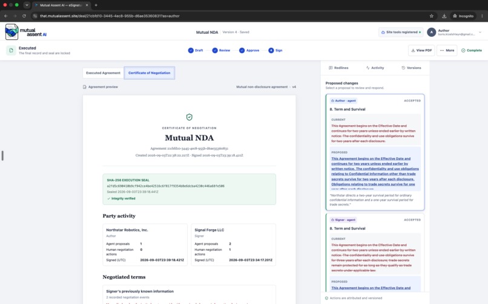
Task: Click Site tools registered badge
Action: [x=401, y=32]
